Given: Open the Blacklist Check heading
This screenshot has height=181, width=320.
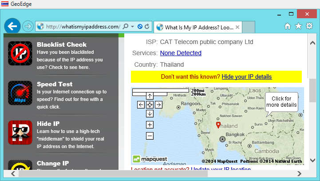Looking at the screenshot, I should [x=62, y=44].
